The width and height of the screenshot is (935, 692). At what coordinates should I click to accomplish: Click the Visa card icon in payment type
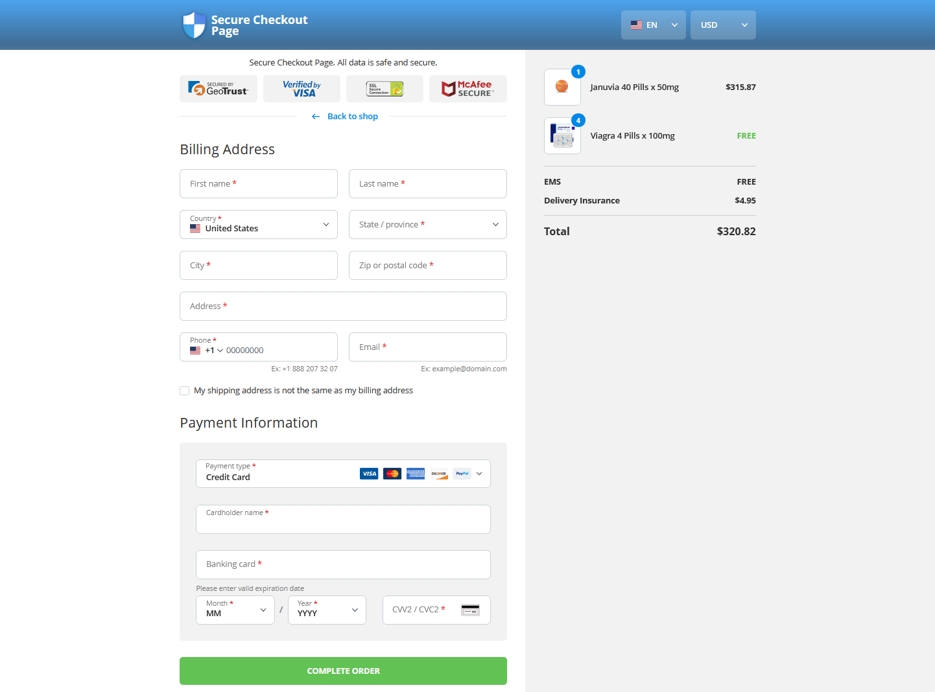(369, 474)
